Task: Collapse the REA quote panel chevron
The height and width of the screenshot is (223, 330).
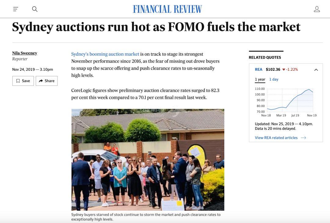Action: pyautogui.click(x=316, y=70)
